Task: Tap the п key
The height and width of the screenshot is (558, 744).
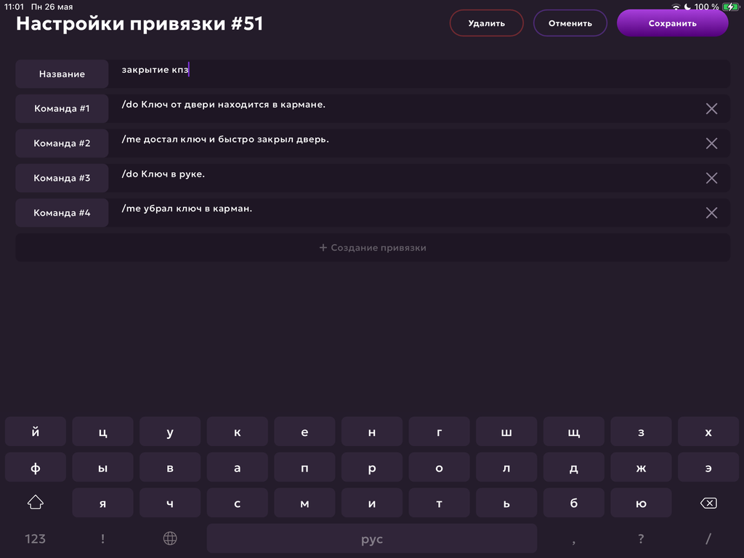Action: [x=304, y=467]
